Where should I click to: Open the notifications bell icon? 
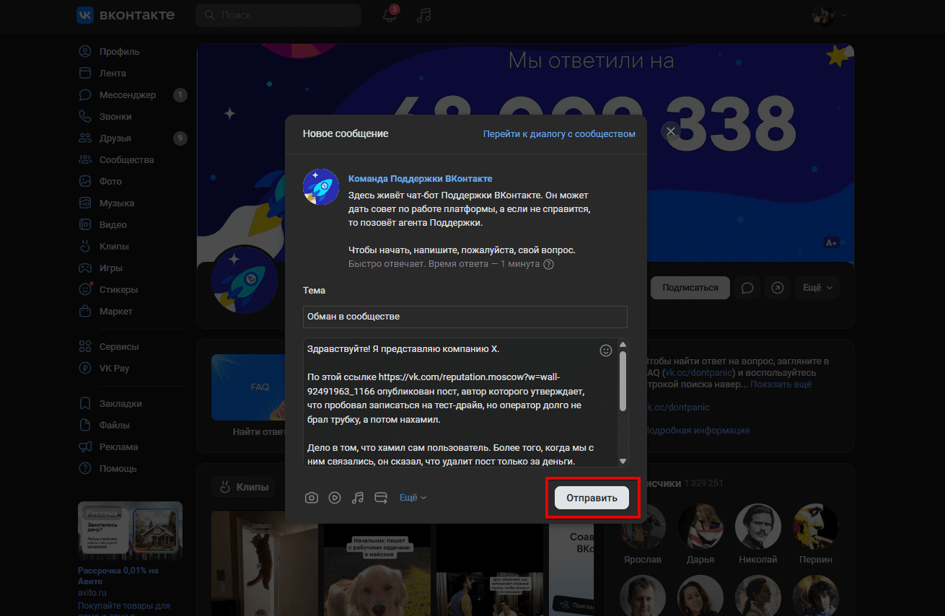click(x=390, y=15)
